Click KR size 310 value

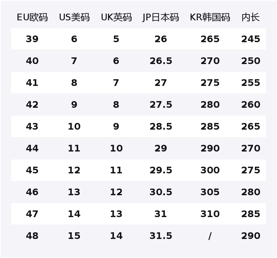tap(210, 214)
